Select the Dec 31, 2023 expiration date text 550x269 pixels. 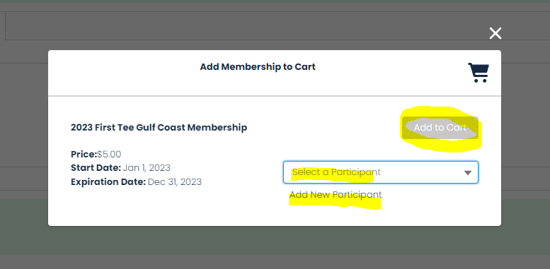(x=175, y=182)
